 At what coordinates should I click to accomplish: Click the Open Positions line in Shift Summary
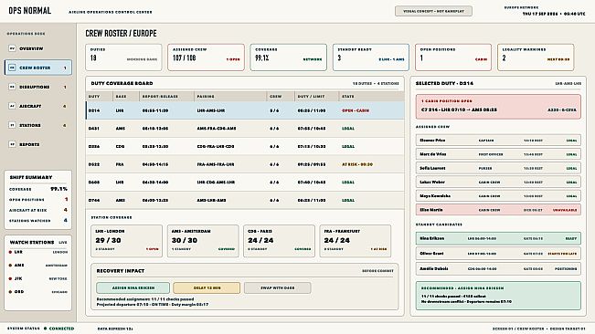coord(38,199)
